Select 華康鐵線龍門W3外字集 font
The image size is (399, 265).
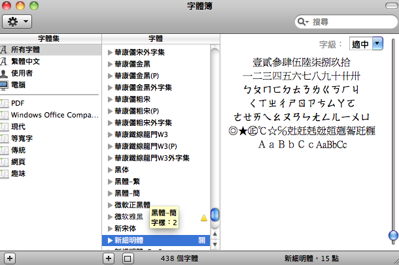pos(156,158)
